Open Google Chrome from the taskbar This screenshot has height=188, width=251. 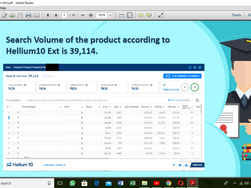pyautogui.click(x=168, y=183)
